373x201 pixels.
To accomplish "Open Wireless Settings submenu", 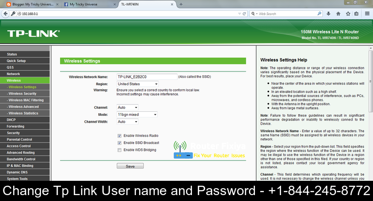I will coord(25,87).
